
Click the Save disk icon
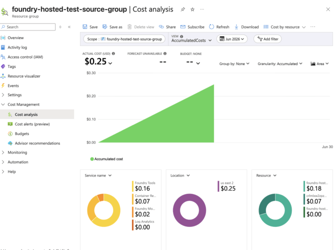[85, 26]
